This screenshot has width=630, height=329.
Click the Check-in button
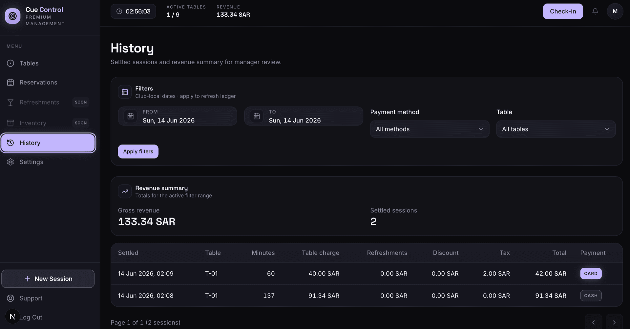pyautogui.click(x=563, y=11)
